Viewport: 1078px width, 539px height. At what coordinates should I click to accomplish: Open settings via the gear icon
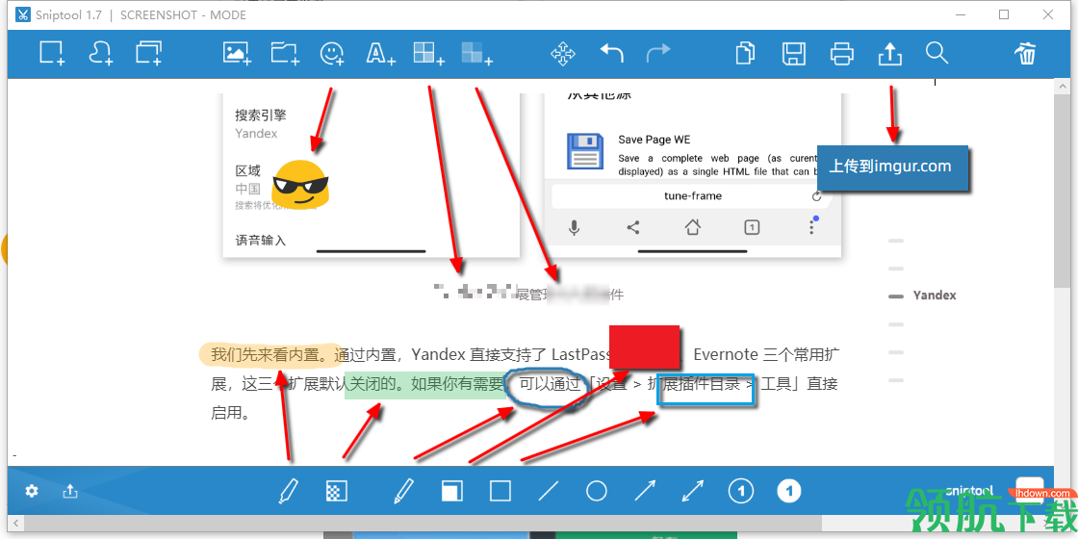[x=32, y=491]
